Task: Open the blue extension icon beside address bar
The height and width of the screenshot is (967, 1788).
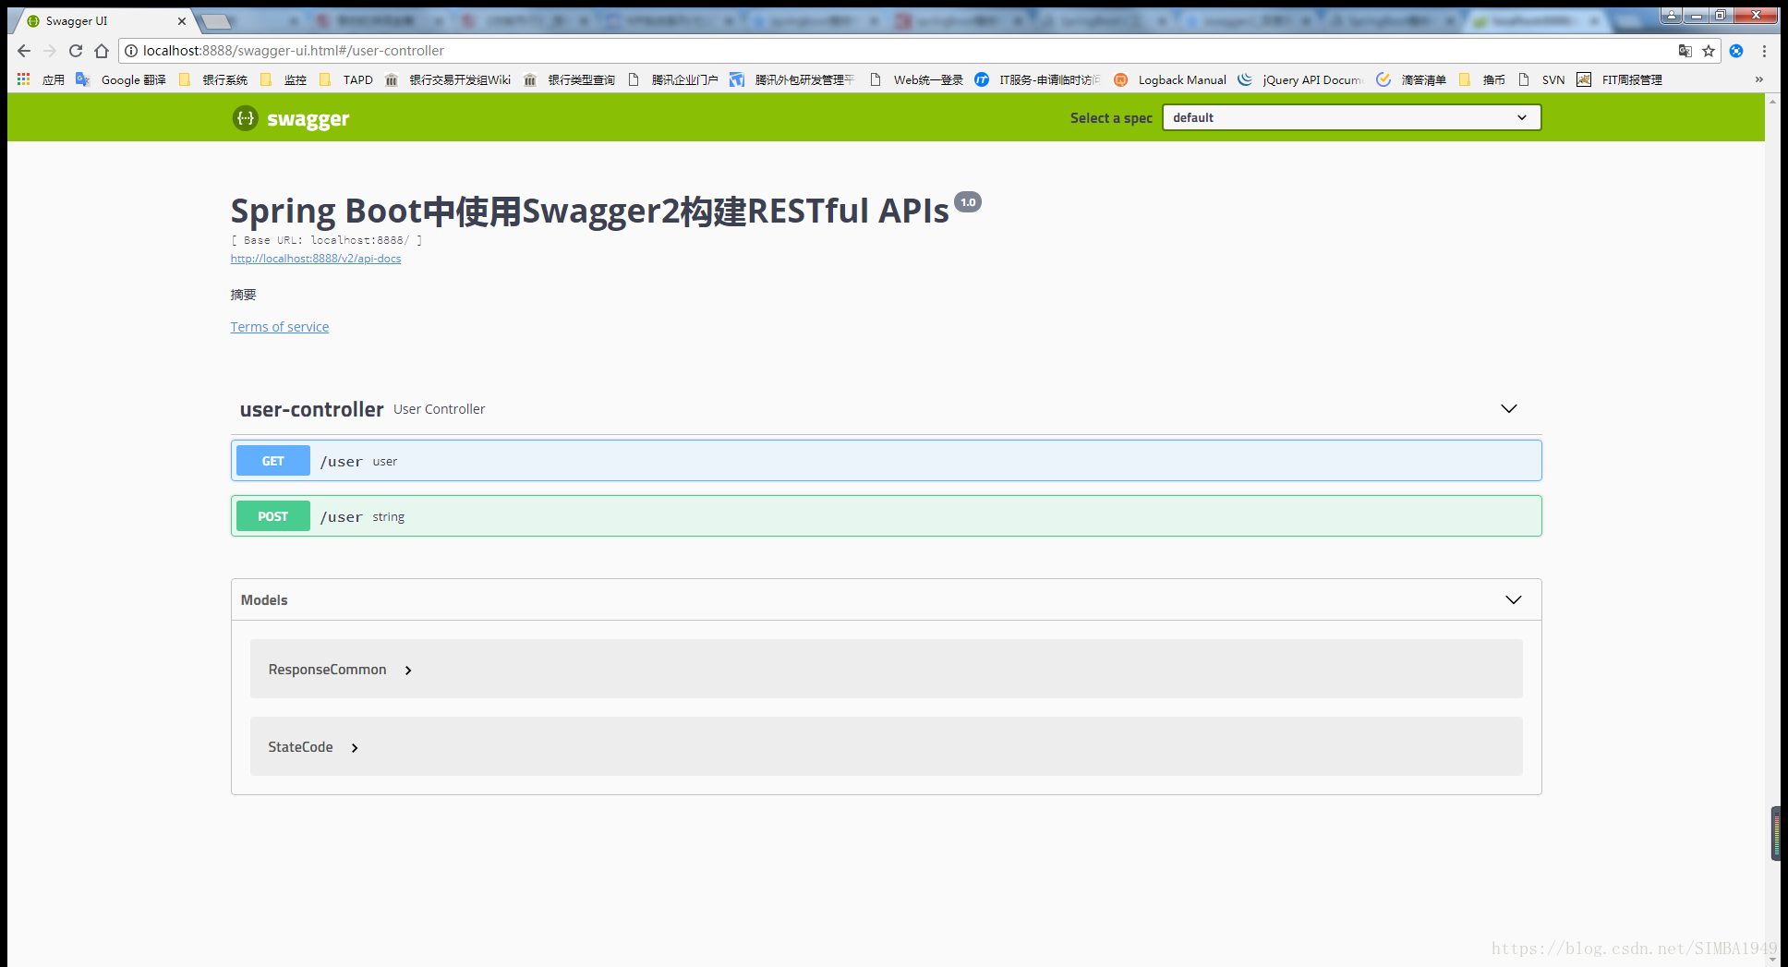Action: click(1736, 51)
